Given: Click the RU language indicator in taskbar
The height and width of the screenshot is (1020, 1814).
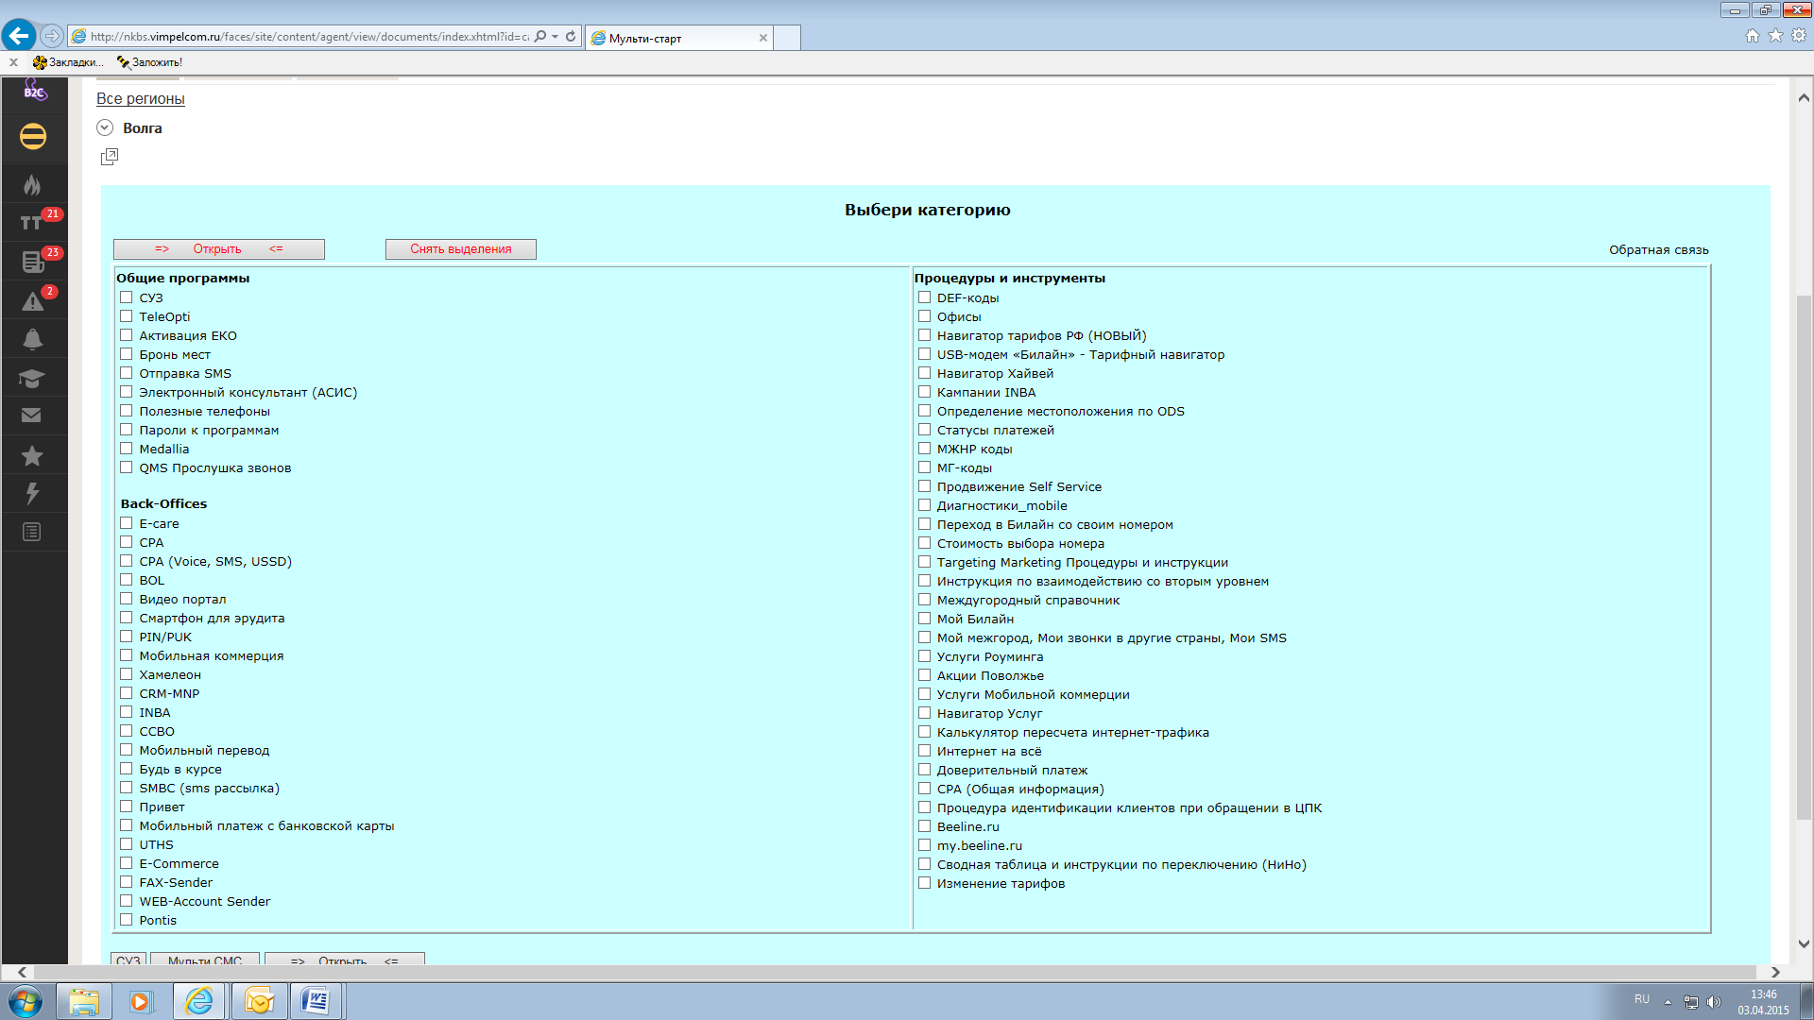Looking at the screenshot, I should 1642,999.
